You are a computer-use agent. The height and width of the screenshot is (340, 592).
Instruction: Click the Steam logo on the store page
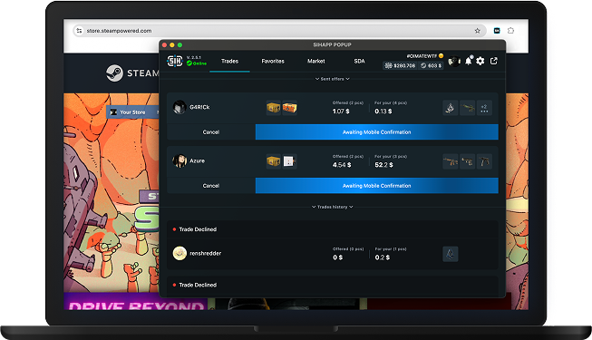(114, 73)
